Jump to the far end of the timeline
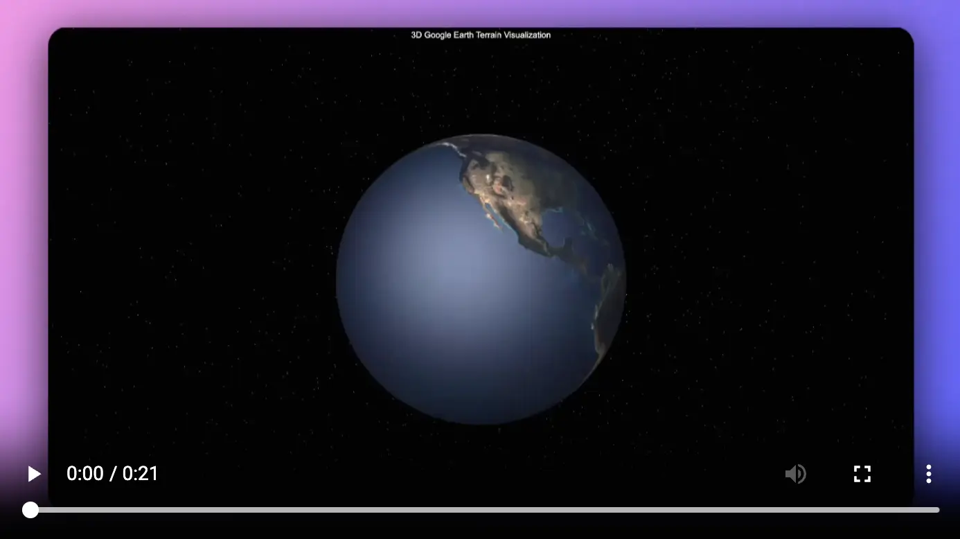 click(x=938, y=510)
